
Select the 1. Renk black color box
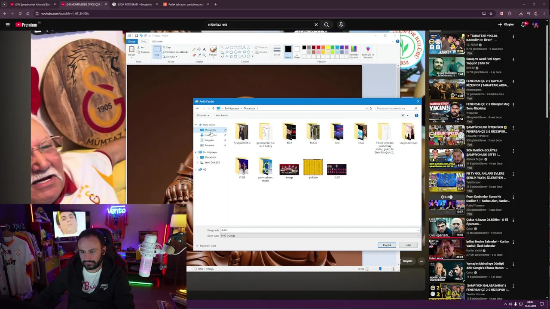pyautogui.click(x=288, y=51)
